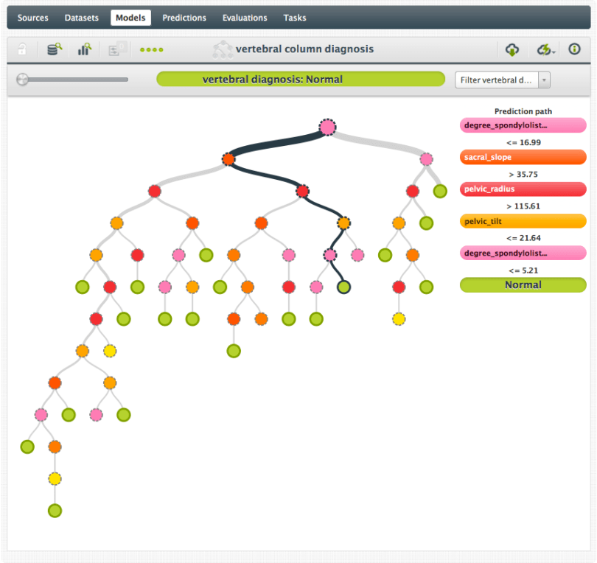Switch to the Datasets tab

[81, 18]
